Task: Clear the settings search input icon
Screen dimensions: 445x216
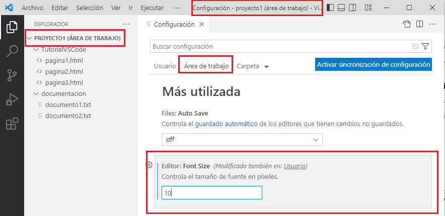Action: pos(415,46)
